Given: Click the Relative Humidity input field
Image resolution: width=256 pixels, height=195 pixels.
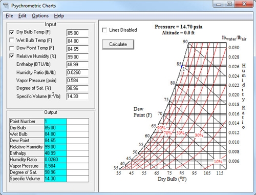Looking at the screenshot, I should (77, 57).
